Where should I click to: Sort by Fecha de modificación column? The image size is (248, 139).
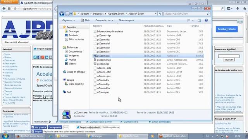coord(154,26)
